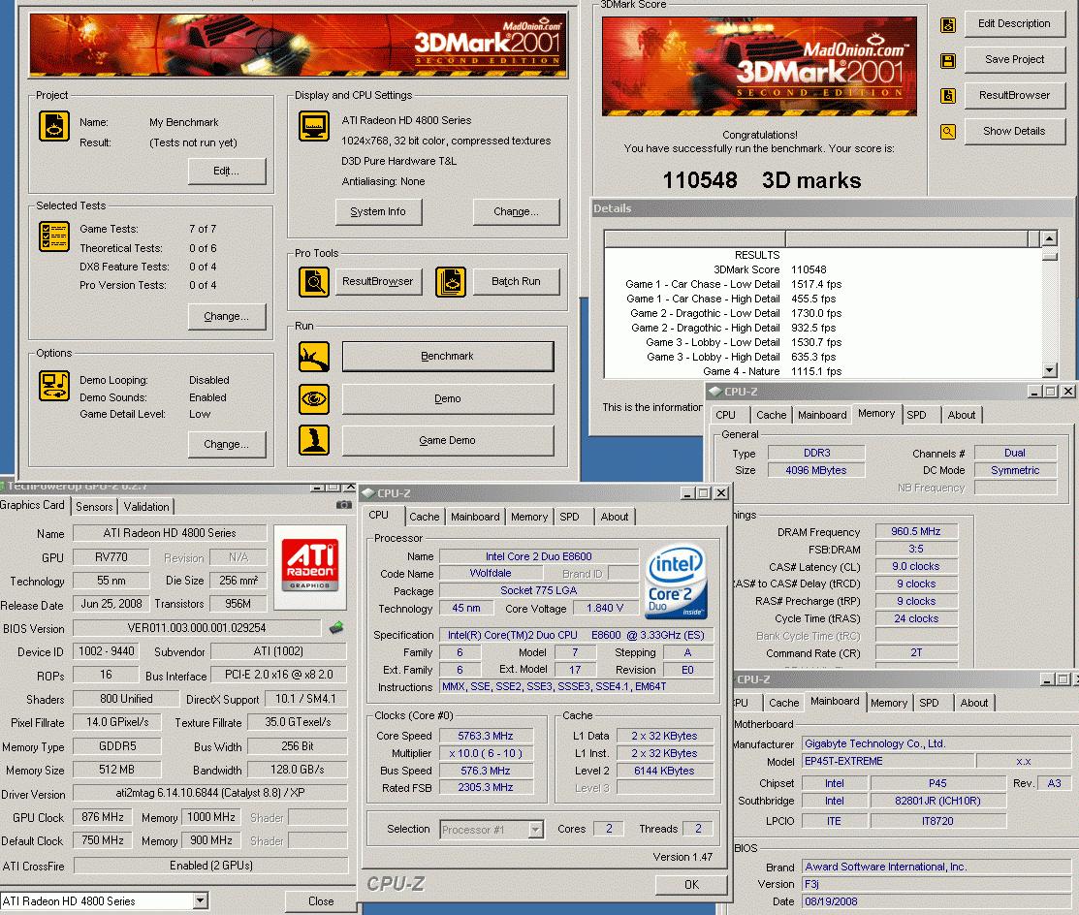
Task: Click the Intel Core 2 Duo logo in CPU-Z
Action: [x=677, y=581]
